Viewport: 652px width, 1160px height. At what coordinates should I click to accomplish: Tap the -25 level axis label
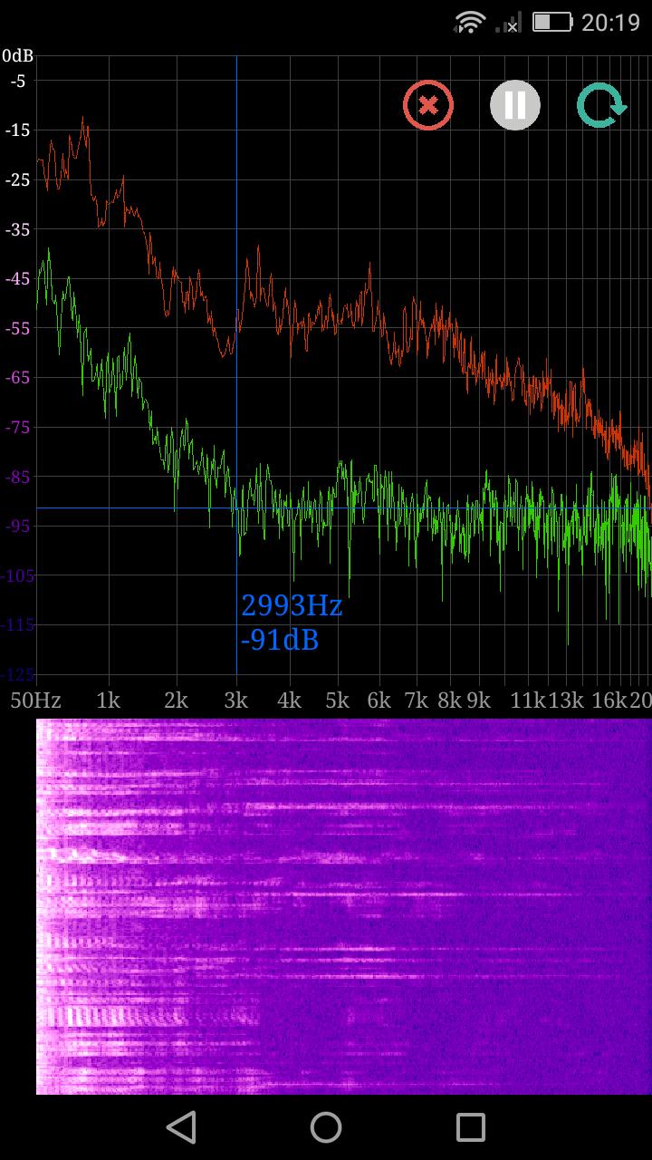(18, 179)
